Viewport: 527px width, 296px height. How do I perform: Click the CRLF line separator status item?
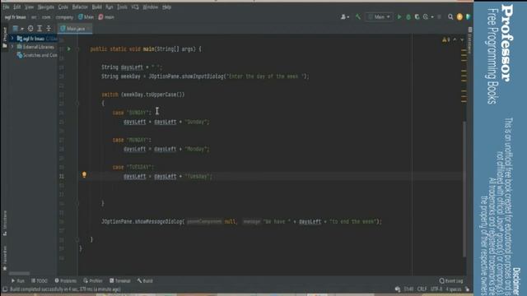[422, 289]
